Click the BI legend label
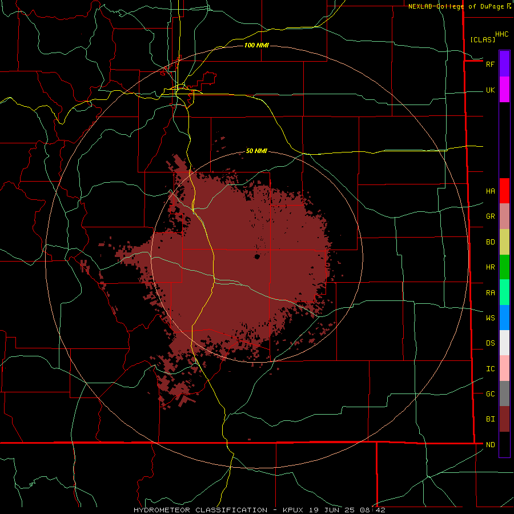Viewport: 514px width, 514px height. click(490, 419)
